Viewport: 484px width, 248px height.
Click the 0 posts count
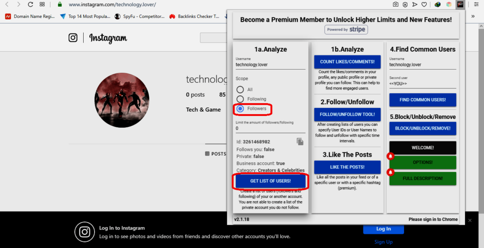click(x=195, y=95)
